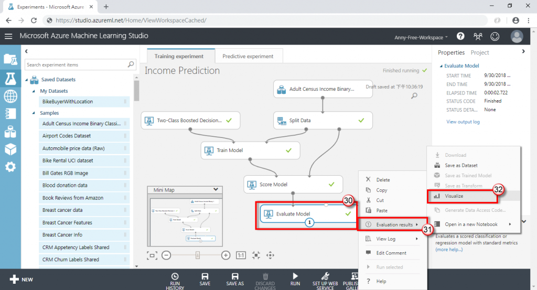Open Trained Models cube icon
Viewport: 537px width, 290px height.
(x=10, y=149)
